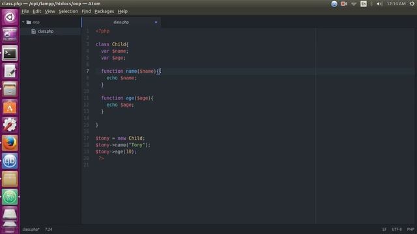Click the '?>' closing PHP tag

tap(102, 159)
